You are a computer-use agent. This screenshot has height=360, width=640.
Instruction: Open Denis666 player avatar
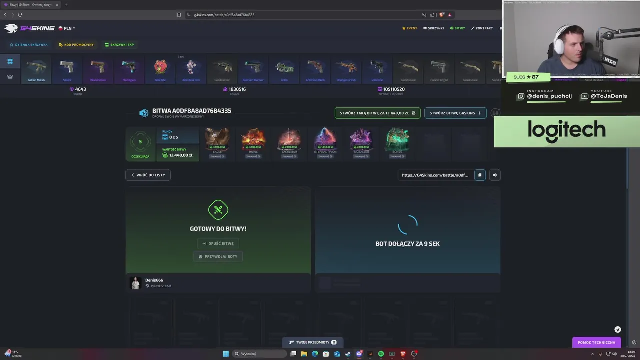pyautogui.click(x=136, y=283)
